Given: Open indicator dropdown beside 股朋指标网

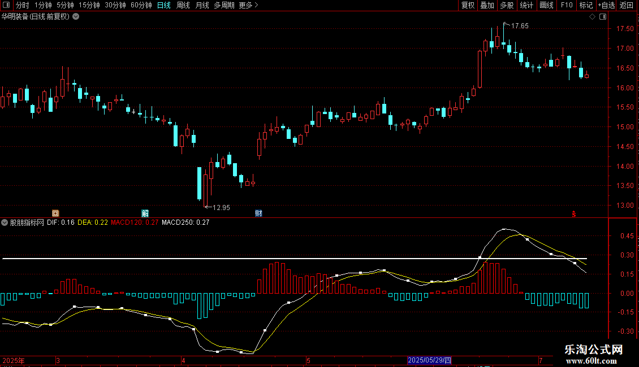Looking at the screenshot, I should pyautogui.click(x=5, y=222).
